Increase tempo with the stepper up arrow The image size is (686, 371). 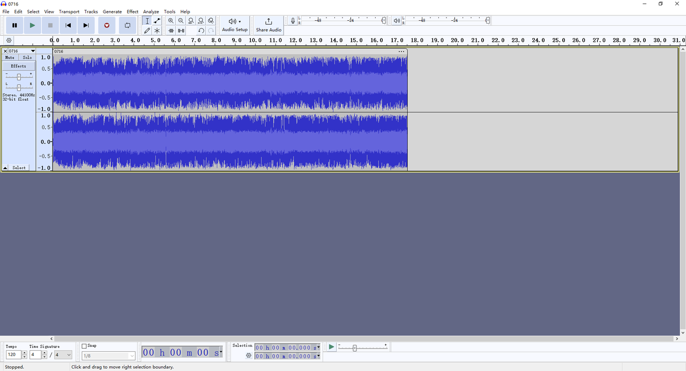25,353
